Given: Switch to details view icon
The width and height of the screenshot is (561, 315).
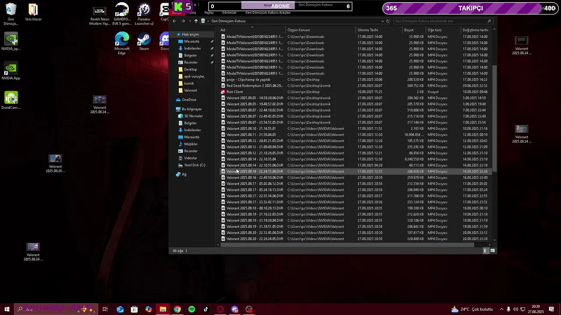Looking at the screenshot, I should [485, 251].
